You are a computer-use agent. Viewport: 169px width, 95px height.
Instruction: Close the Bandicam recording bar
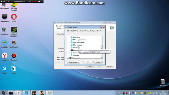click(42, 1)
